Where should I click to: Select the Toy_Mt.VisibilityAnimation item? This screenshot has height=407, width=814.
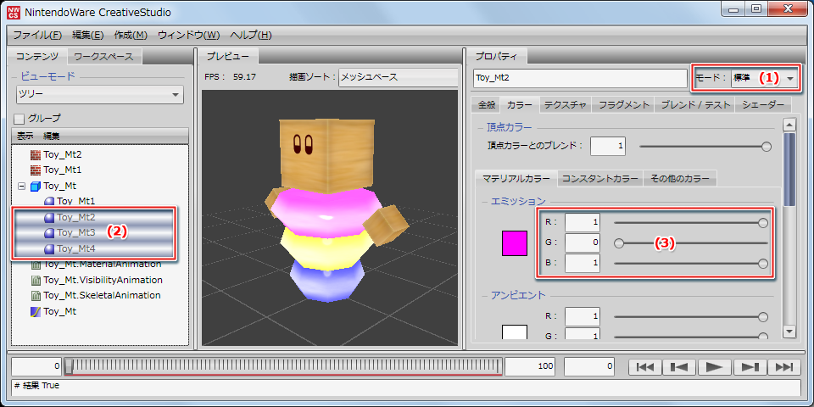[x=102, y=280]
